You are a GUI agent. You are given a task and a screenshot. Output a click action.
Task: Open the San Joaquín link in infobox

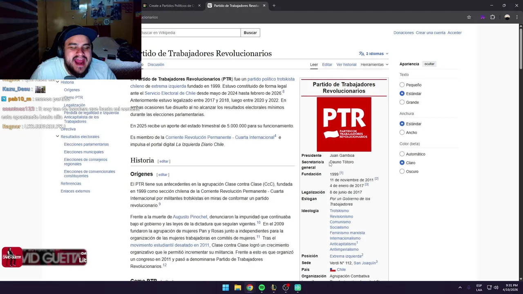(x=364, y=263)
